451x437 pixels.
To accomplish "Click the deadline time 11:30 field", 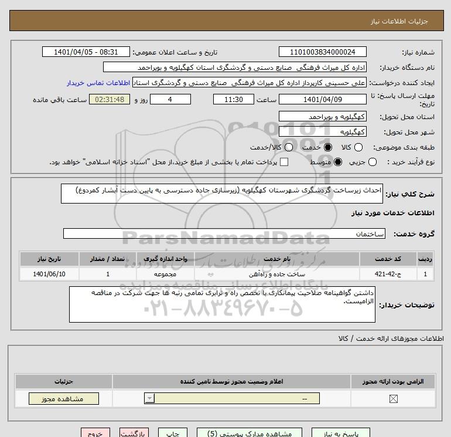I will (234, 99).
